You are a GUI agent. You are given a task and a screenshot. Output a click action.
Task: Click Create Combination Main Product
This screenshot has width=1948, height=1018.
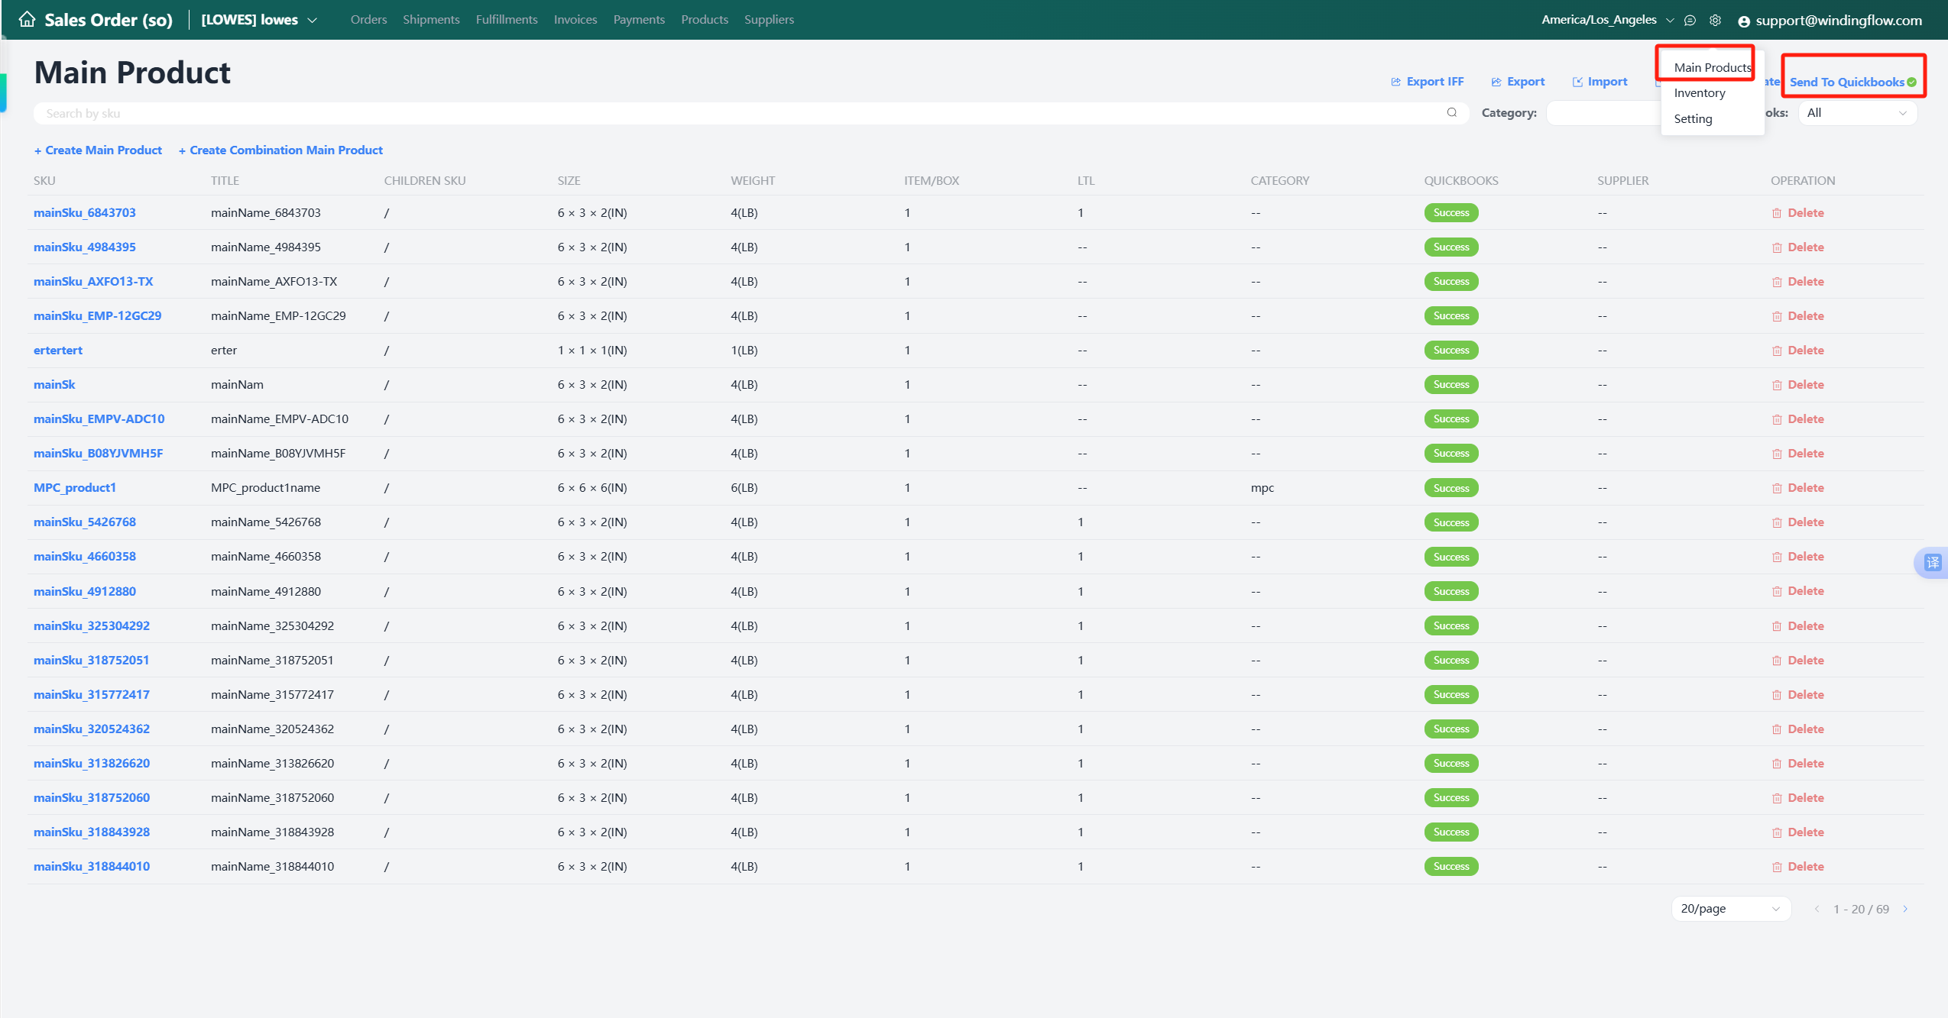pyautogui.click(x=280, y=150)
